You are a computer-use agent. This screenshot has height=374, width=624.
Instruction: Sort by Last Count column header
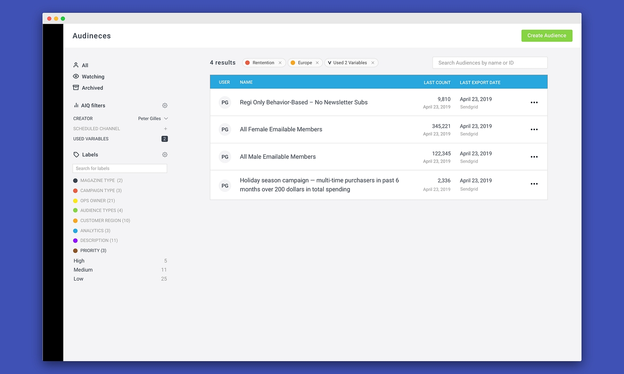437,82
